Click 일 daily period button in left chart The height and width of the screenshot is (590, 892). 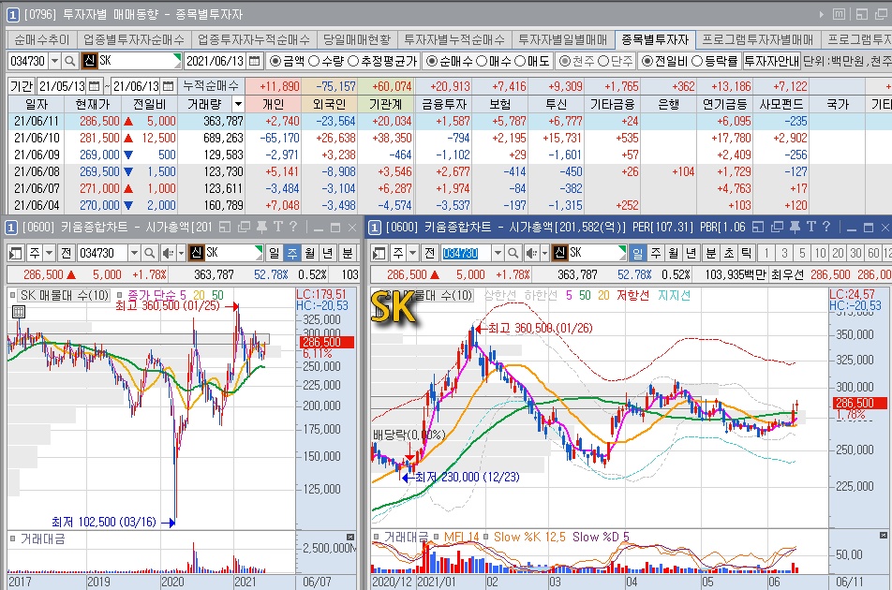(275, 253)
